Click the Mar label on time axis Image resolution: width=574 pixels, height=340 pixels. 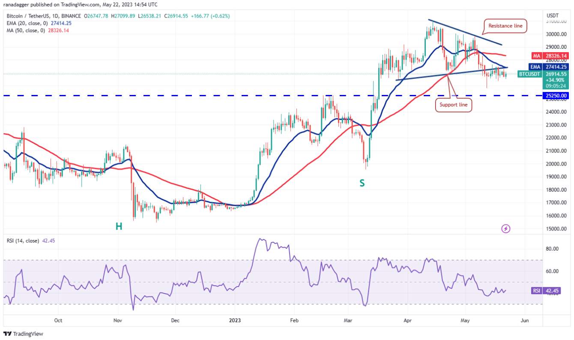[x=348, y=320]
